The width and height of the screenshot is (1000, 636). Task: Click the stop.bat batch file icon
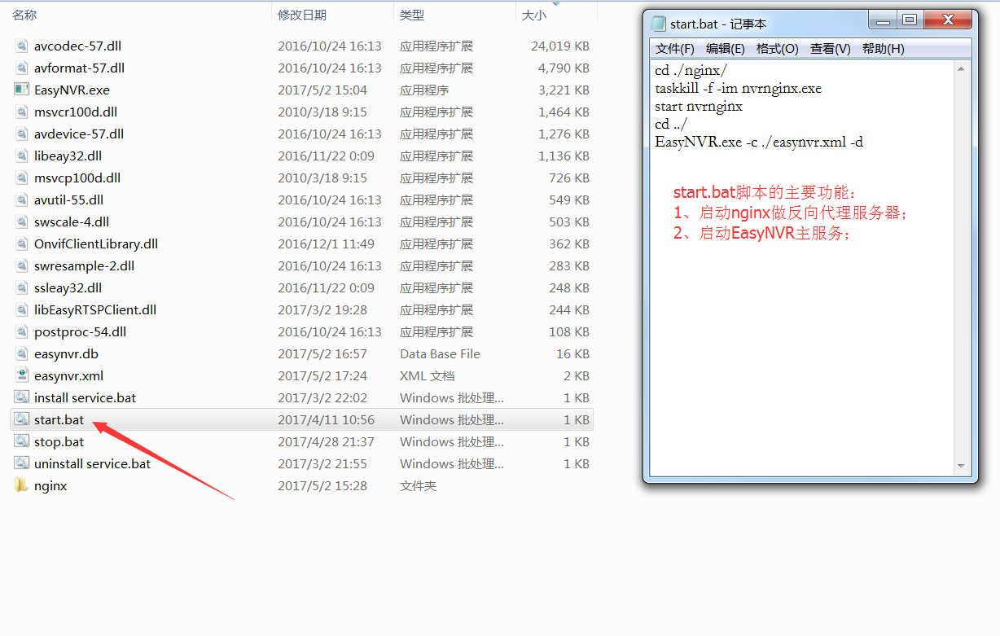pos(21,441)
